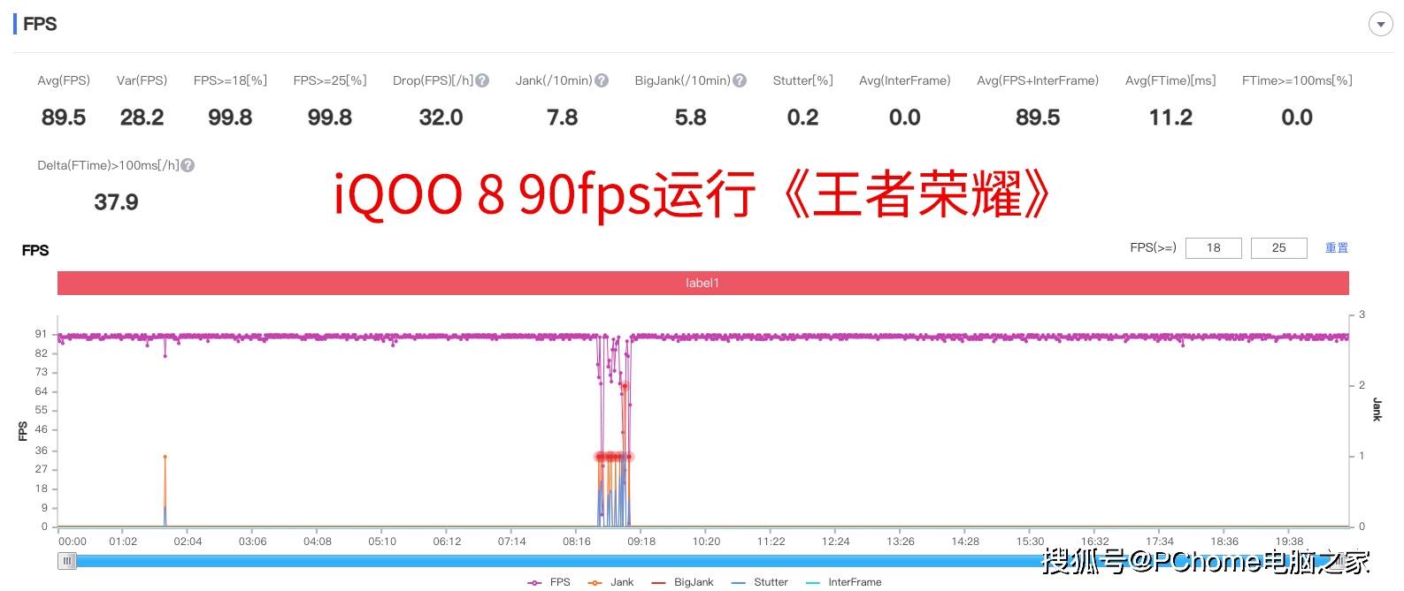Viewport: 1404px width, 591px height.
Task: Click the Jank(/10min) value 7.8
Action: (562, 117)
